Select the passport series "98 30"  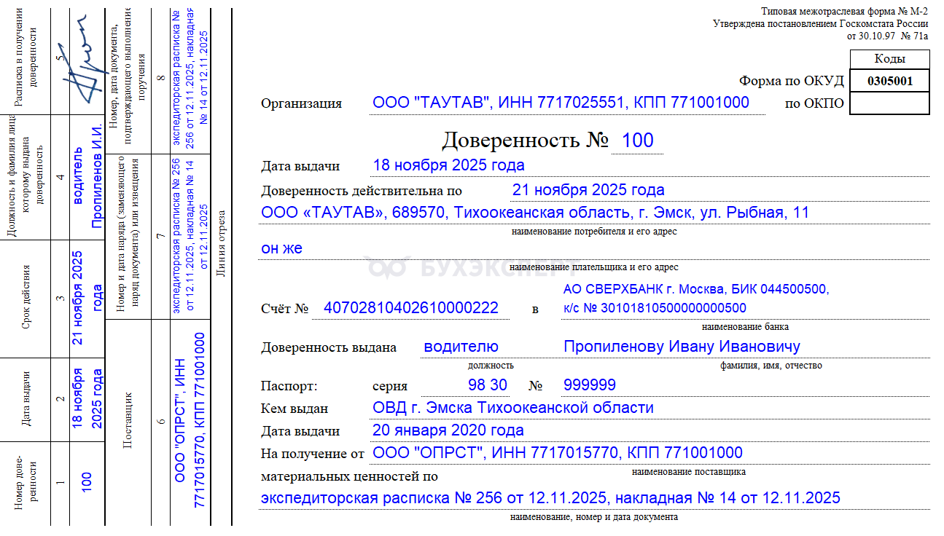coord(488,385)
